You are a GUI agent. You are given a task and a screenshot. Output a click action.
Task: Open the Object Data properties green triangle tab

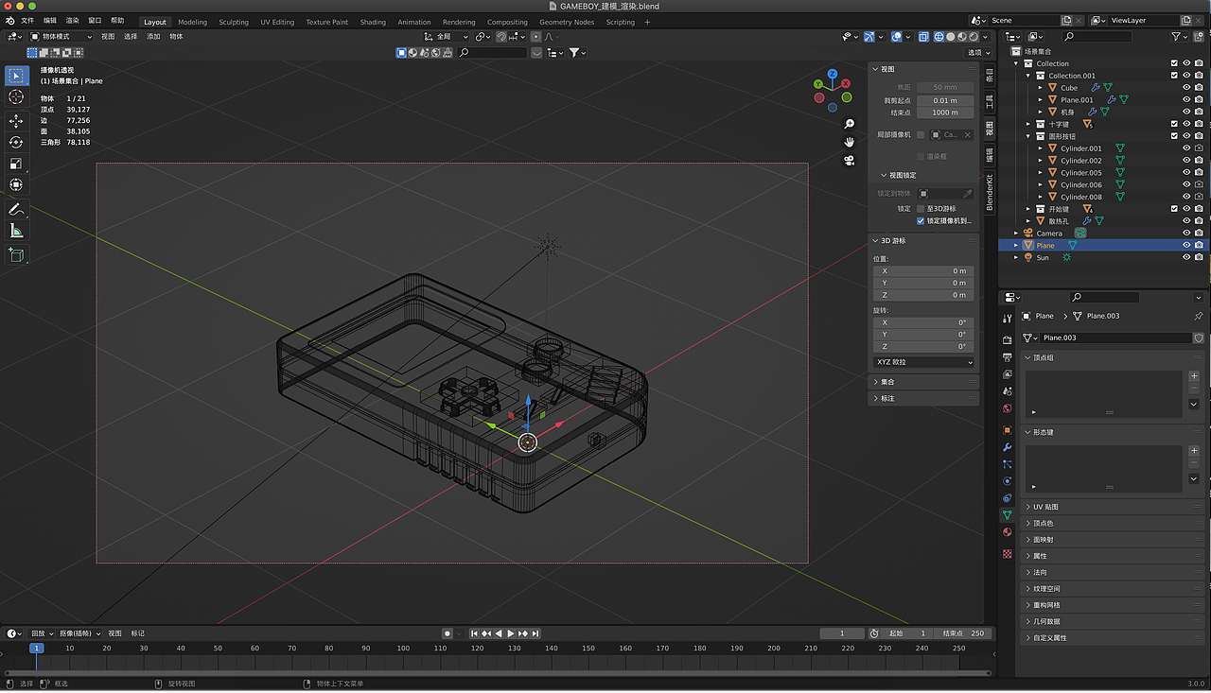pos(1007,514)
